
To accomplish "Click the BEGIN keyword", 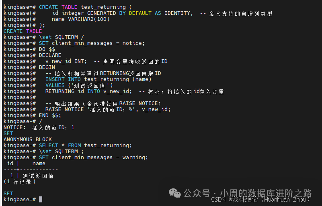I will point(47,67).
